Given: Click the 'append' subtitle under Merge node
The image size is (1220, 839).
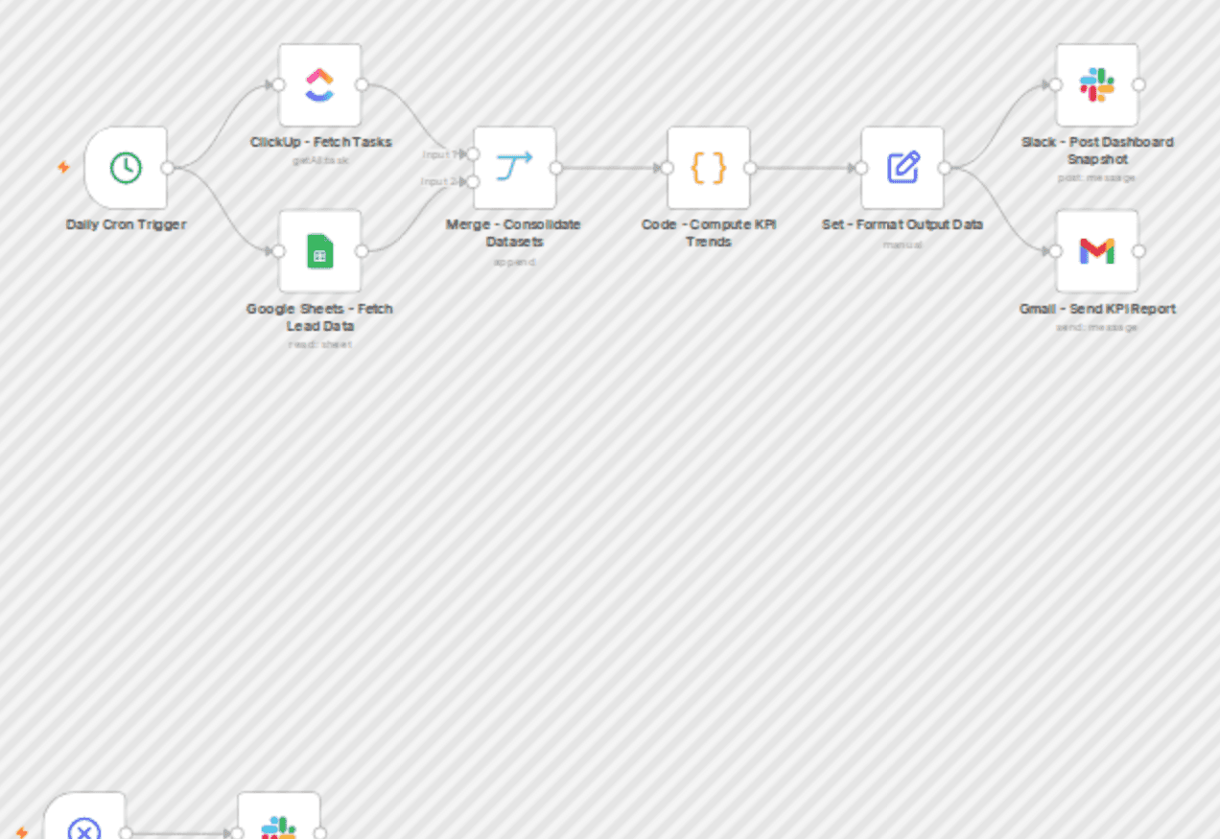Looking at the screenshot, I should pos(514,262).
